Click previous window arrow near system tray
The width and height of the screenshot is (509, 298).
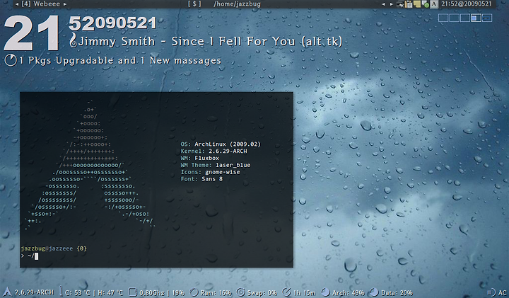point(383,4)
